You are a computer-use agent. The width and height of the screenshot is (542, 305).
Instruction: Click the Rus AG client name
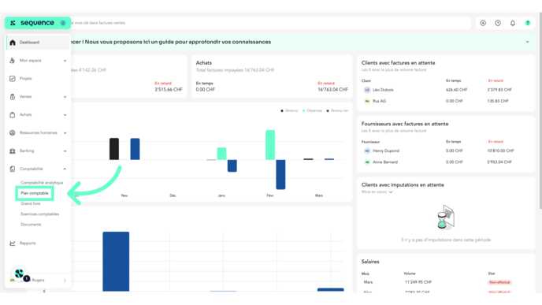(379, 101)
